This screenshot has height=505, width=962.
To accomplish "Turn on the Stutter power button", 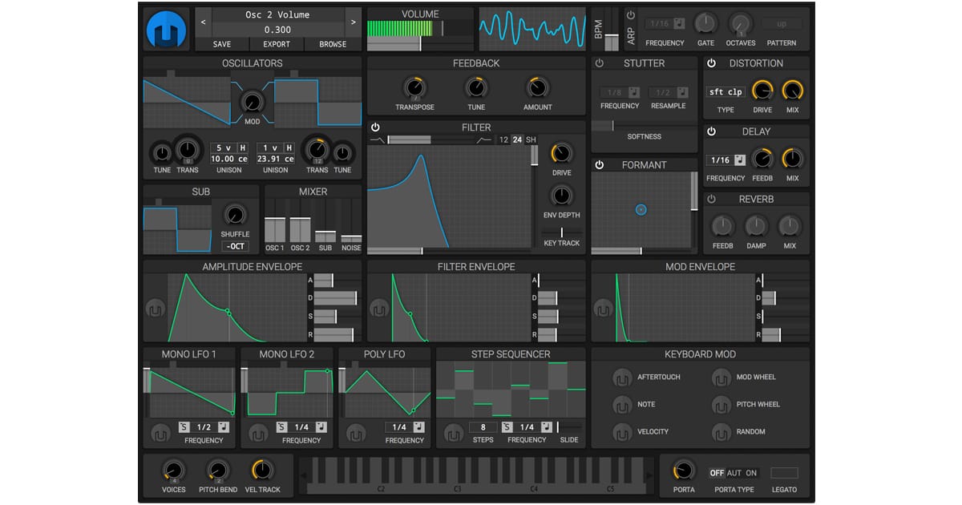I will coord(599,63).
